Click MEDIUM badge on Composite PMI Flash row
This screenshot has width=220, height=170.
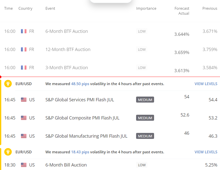[145, 118]
